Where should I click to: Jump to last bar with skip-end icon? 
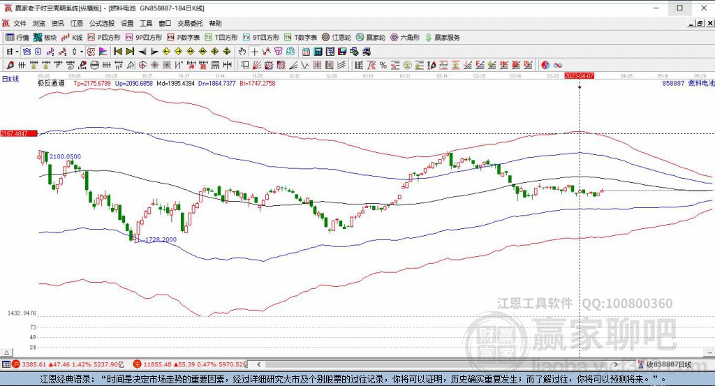(130, 52)
